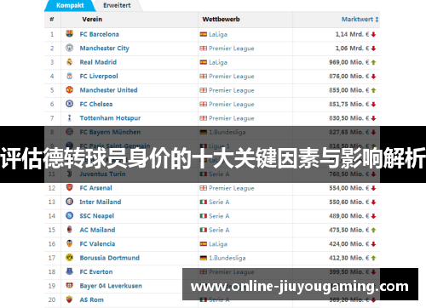Open the FC Liverpool club link

coord(99,76)
